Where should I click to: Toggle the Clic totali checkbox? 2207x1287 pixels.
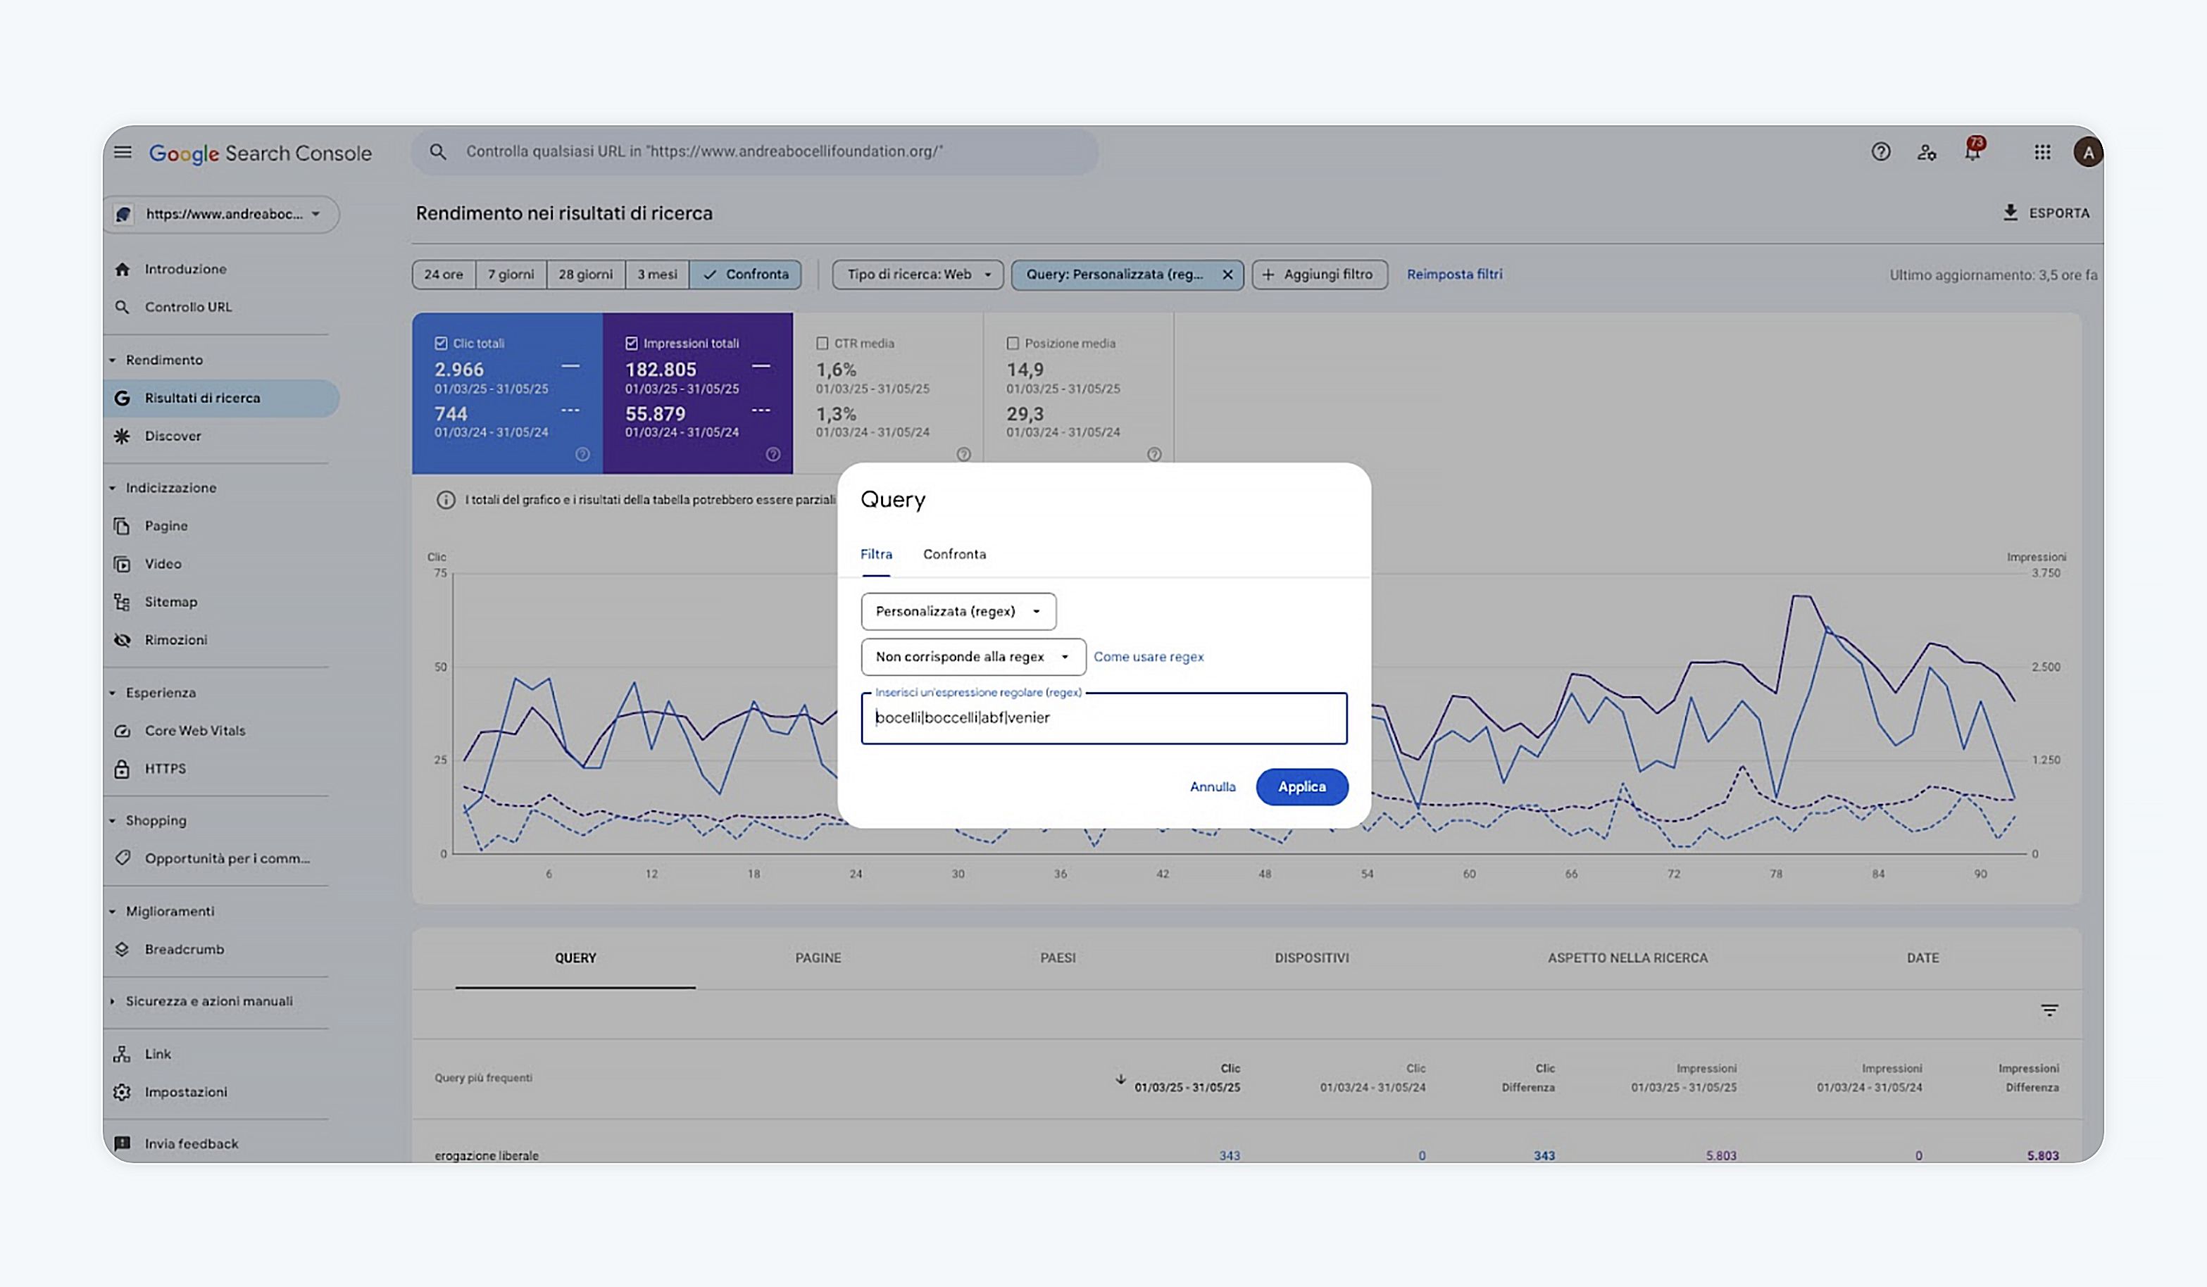tap(442, 343)
